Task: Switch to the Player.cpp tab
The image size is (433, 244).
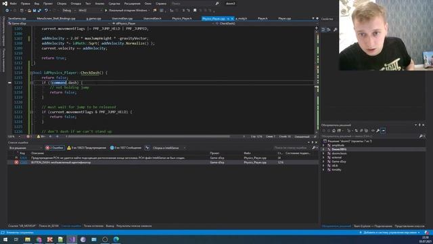Action: coord(284,18)
